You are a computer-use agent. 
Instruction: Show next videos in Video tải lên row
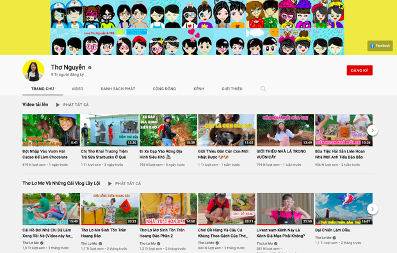point(373,130)
